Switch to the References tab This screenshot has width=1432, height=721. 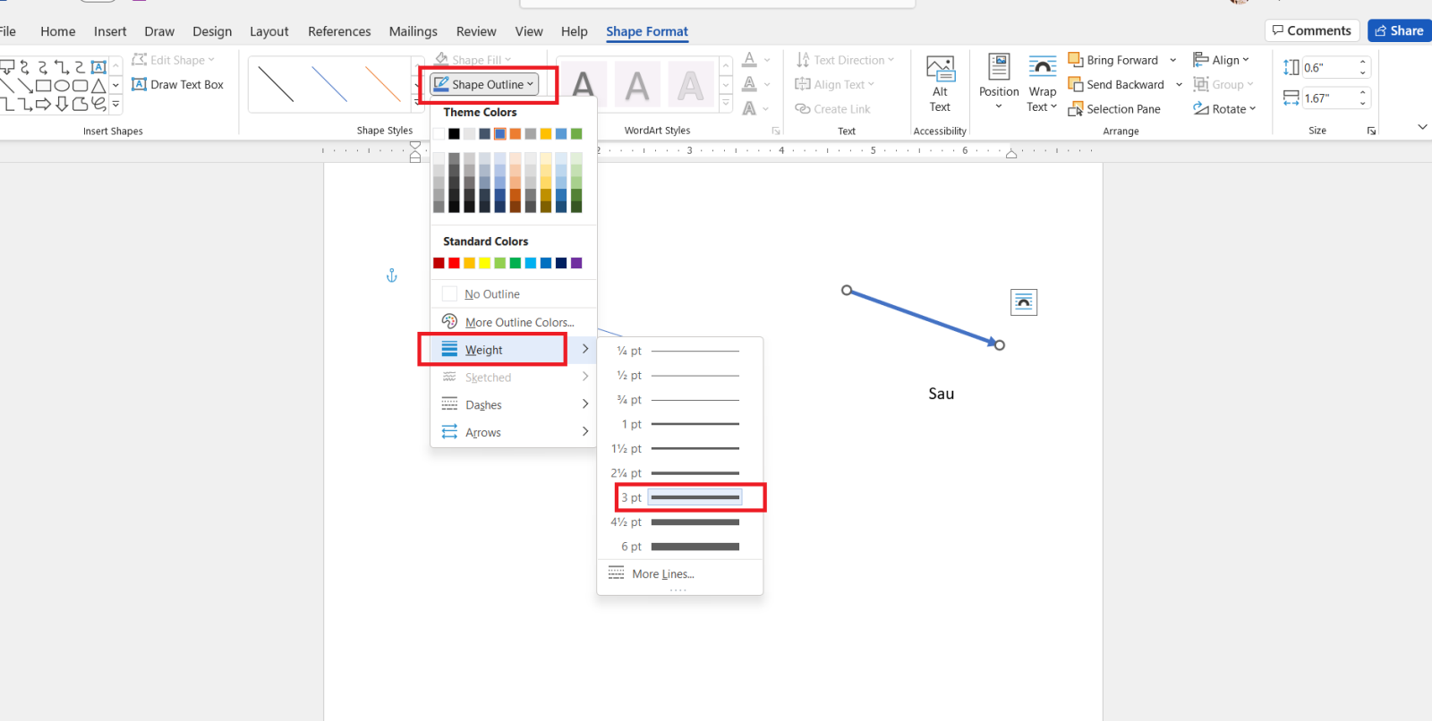coord(339,31)
